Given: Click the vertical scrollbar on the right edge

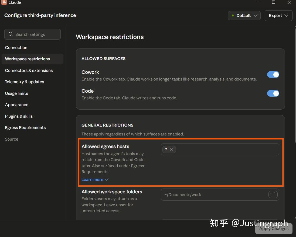Looking at the screenshot, I should pos(295,85).
